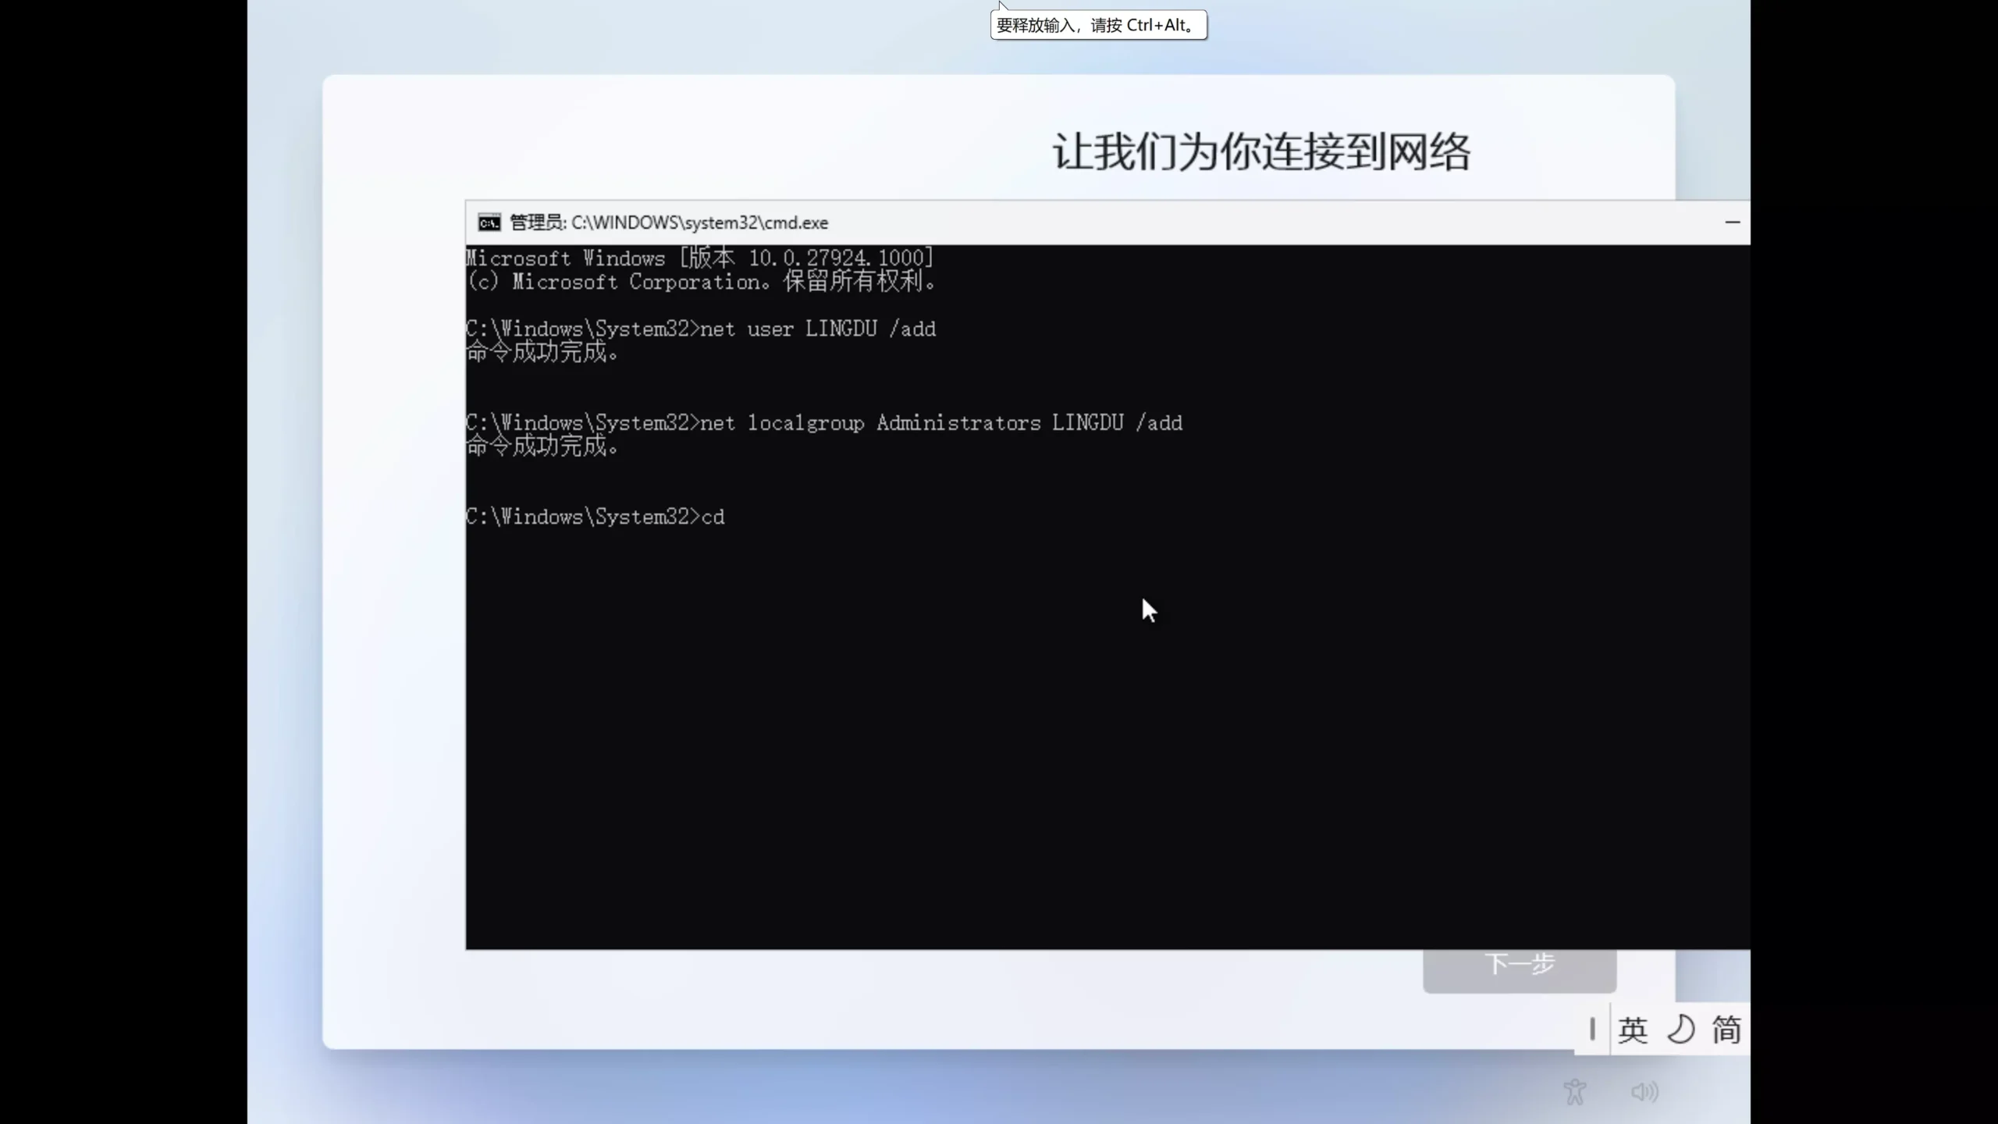Viewport: 1998px width, 1124px height.
Task: Click the volume speaker icon in the corner
Action: coord(1644,1090)
